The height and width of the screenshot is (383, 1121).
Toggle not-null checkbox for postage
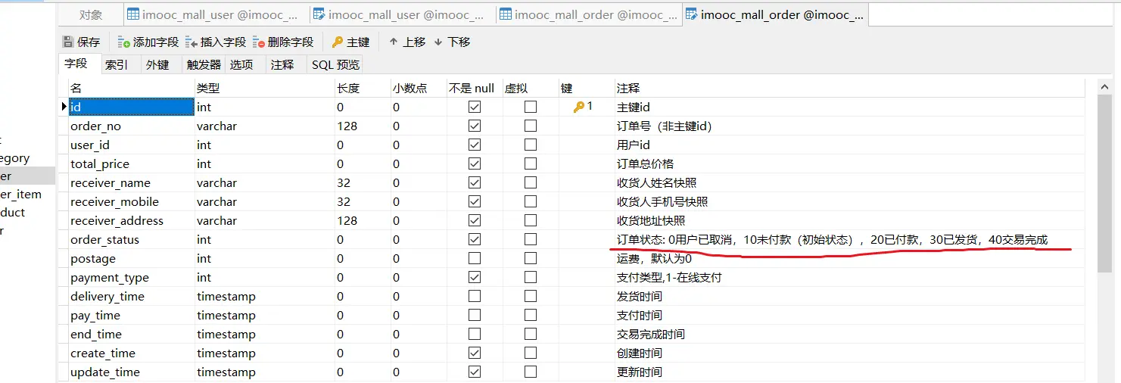click(x=475, y=259)
